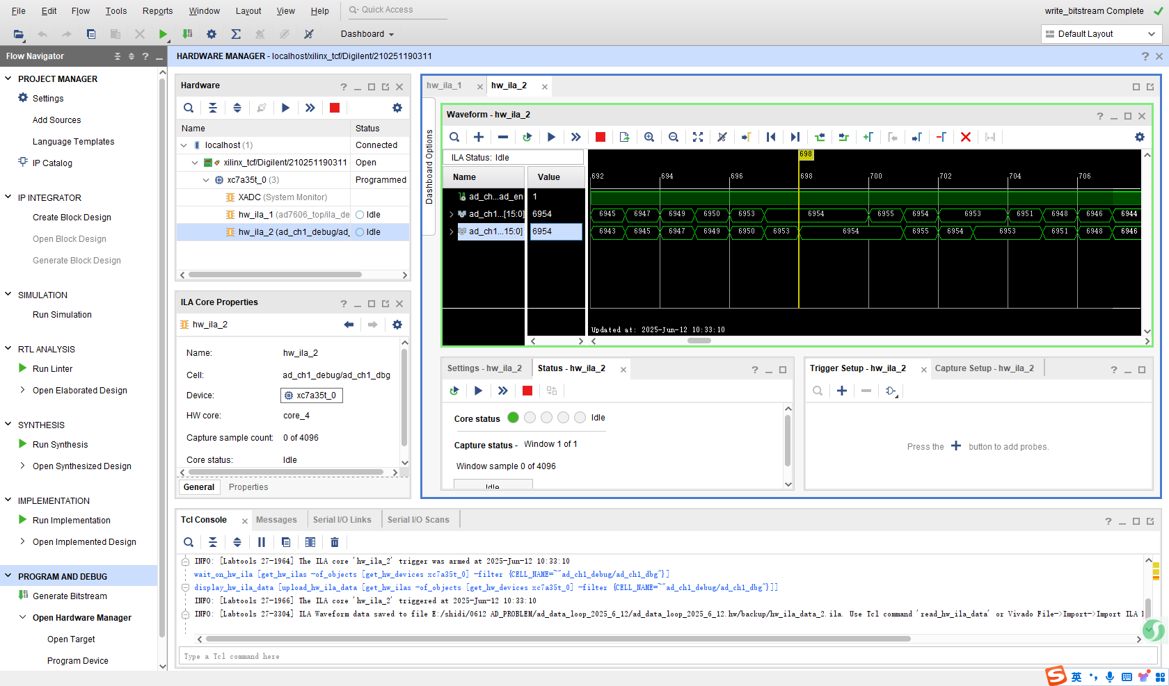Toggle auto re-trigger in waveform toolbar

527,137
